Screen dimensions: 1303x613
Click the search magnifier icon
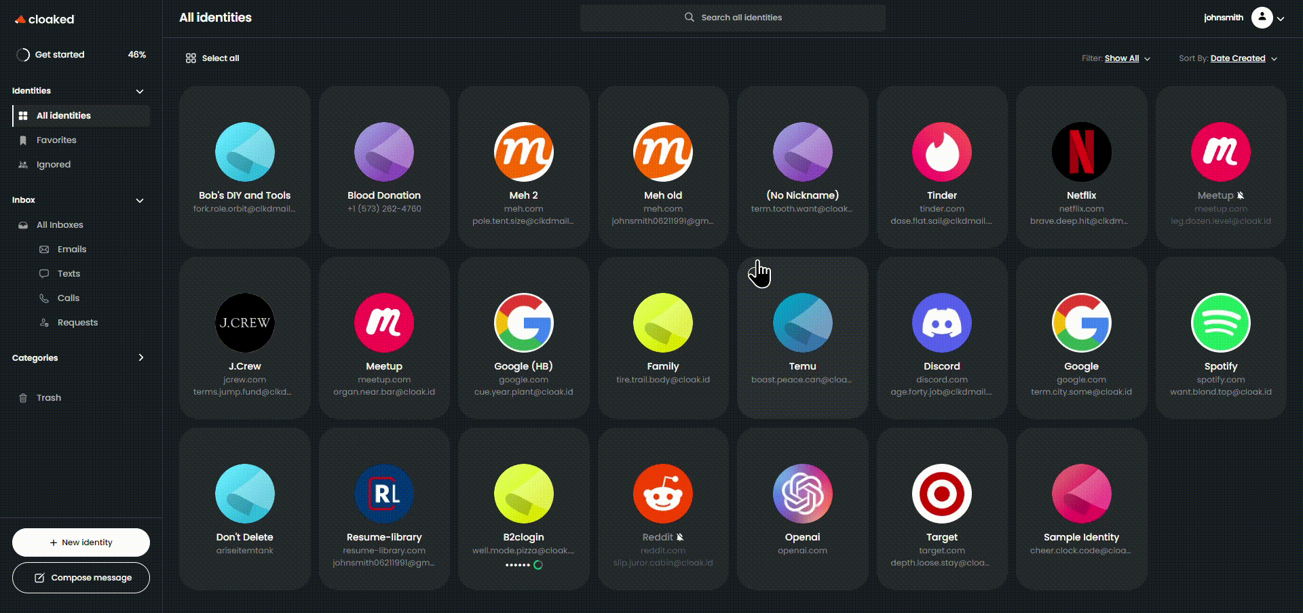[x=689, y=17]
